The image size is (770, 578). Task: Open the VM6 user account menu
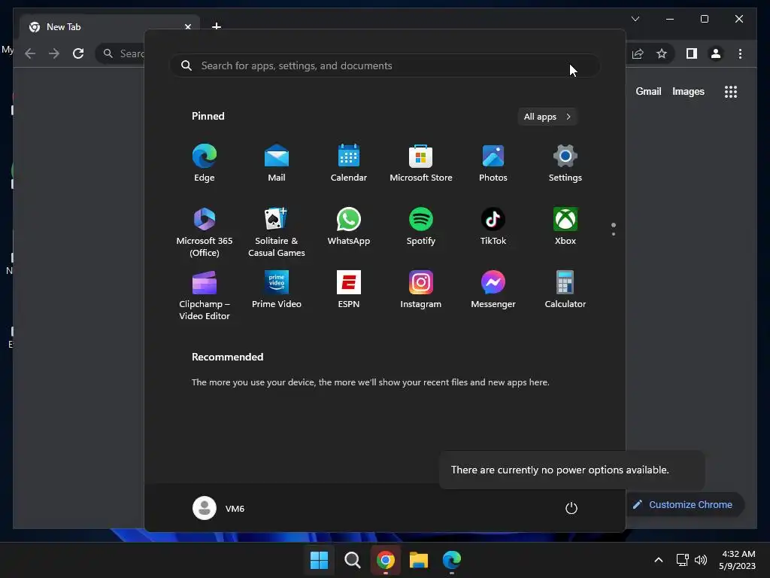[219, 508]
